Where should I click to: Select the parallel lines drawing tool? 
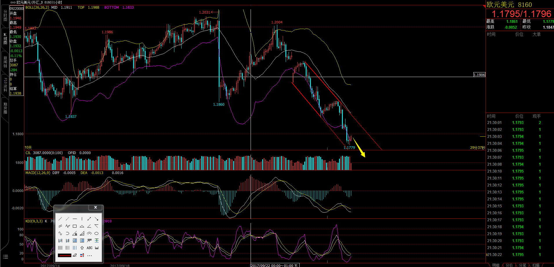[x=60, y=226]
